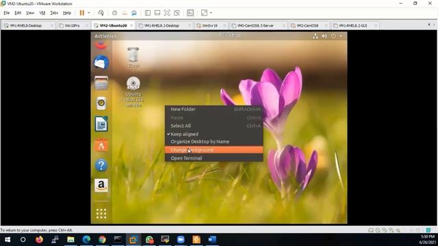Open the Tabs menu
The height and width of the screenshot is (246, 438).
(x=54, y=13)
